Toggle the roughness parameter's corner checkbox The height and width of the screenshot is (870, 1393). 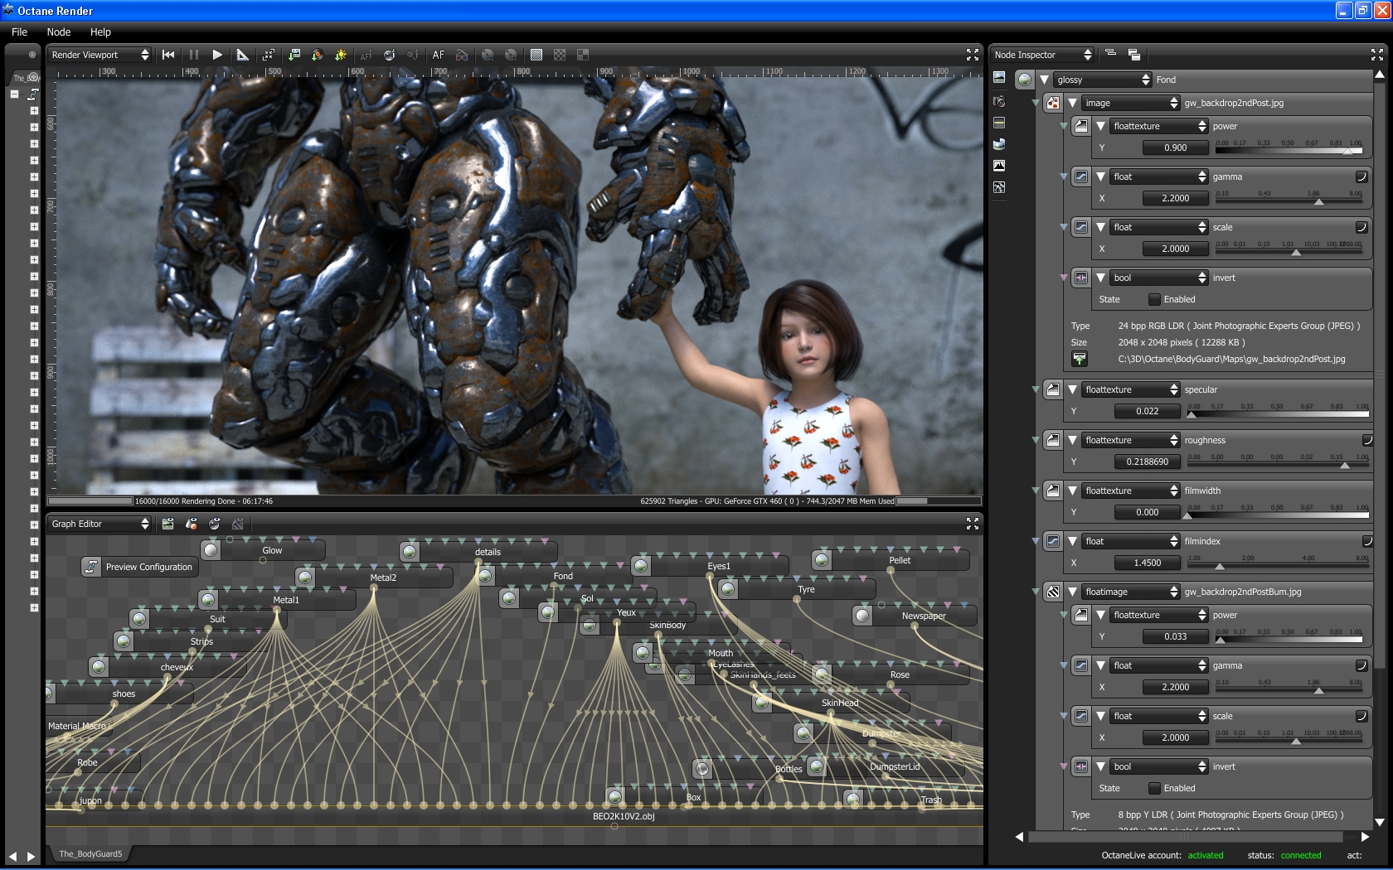click(1366, 440)
